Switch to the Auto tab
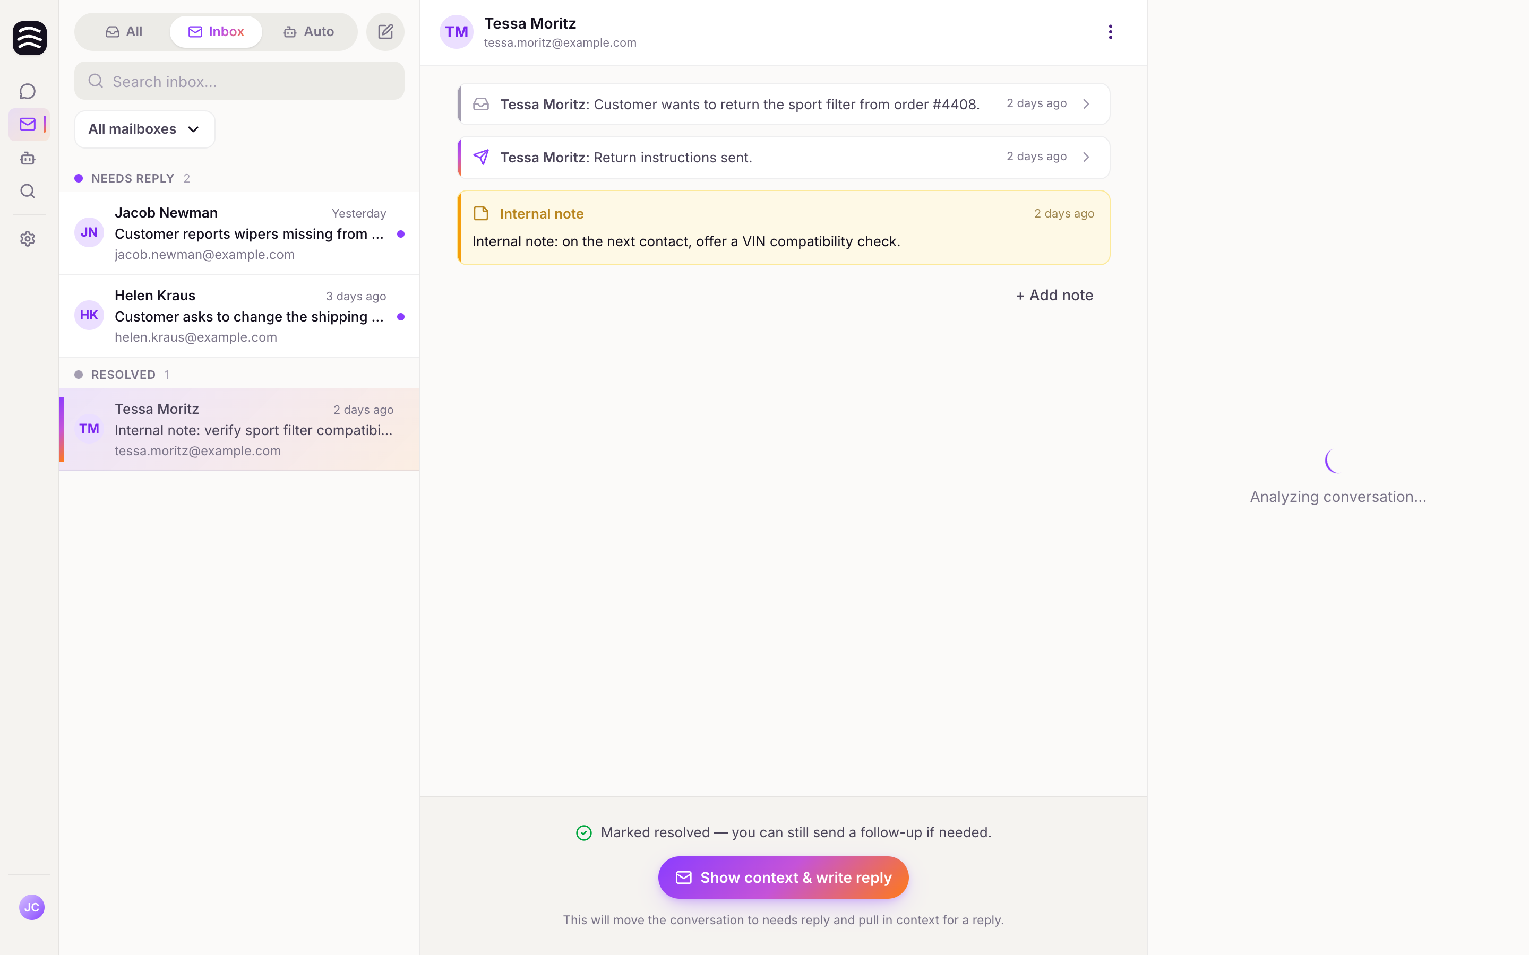 tap(308, 32)
